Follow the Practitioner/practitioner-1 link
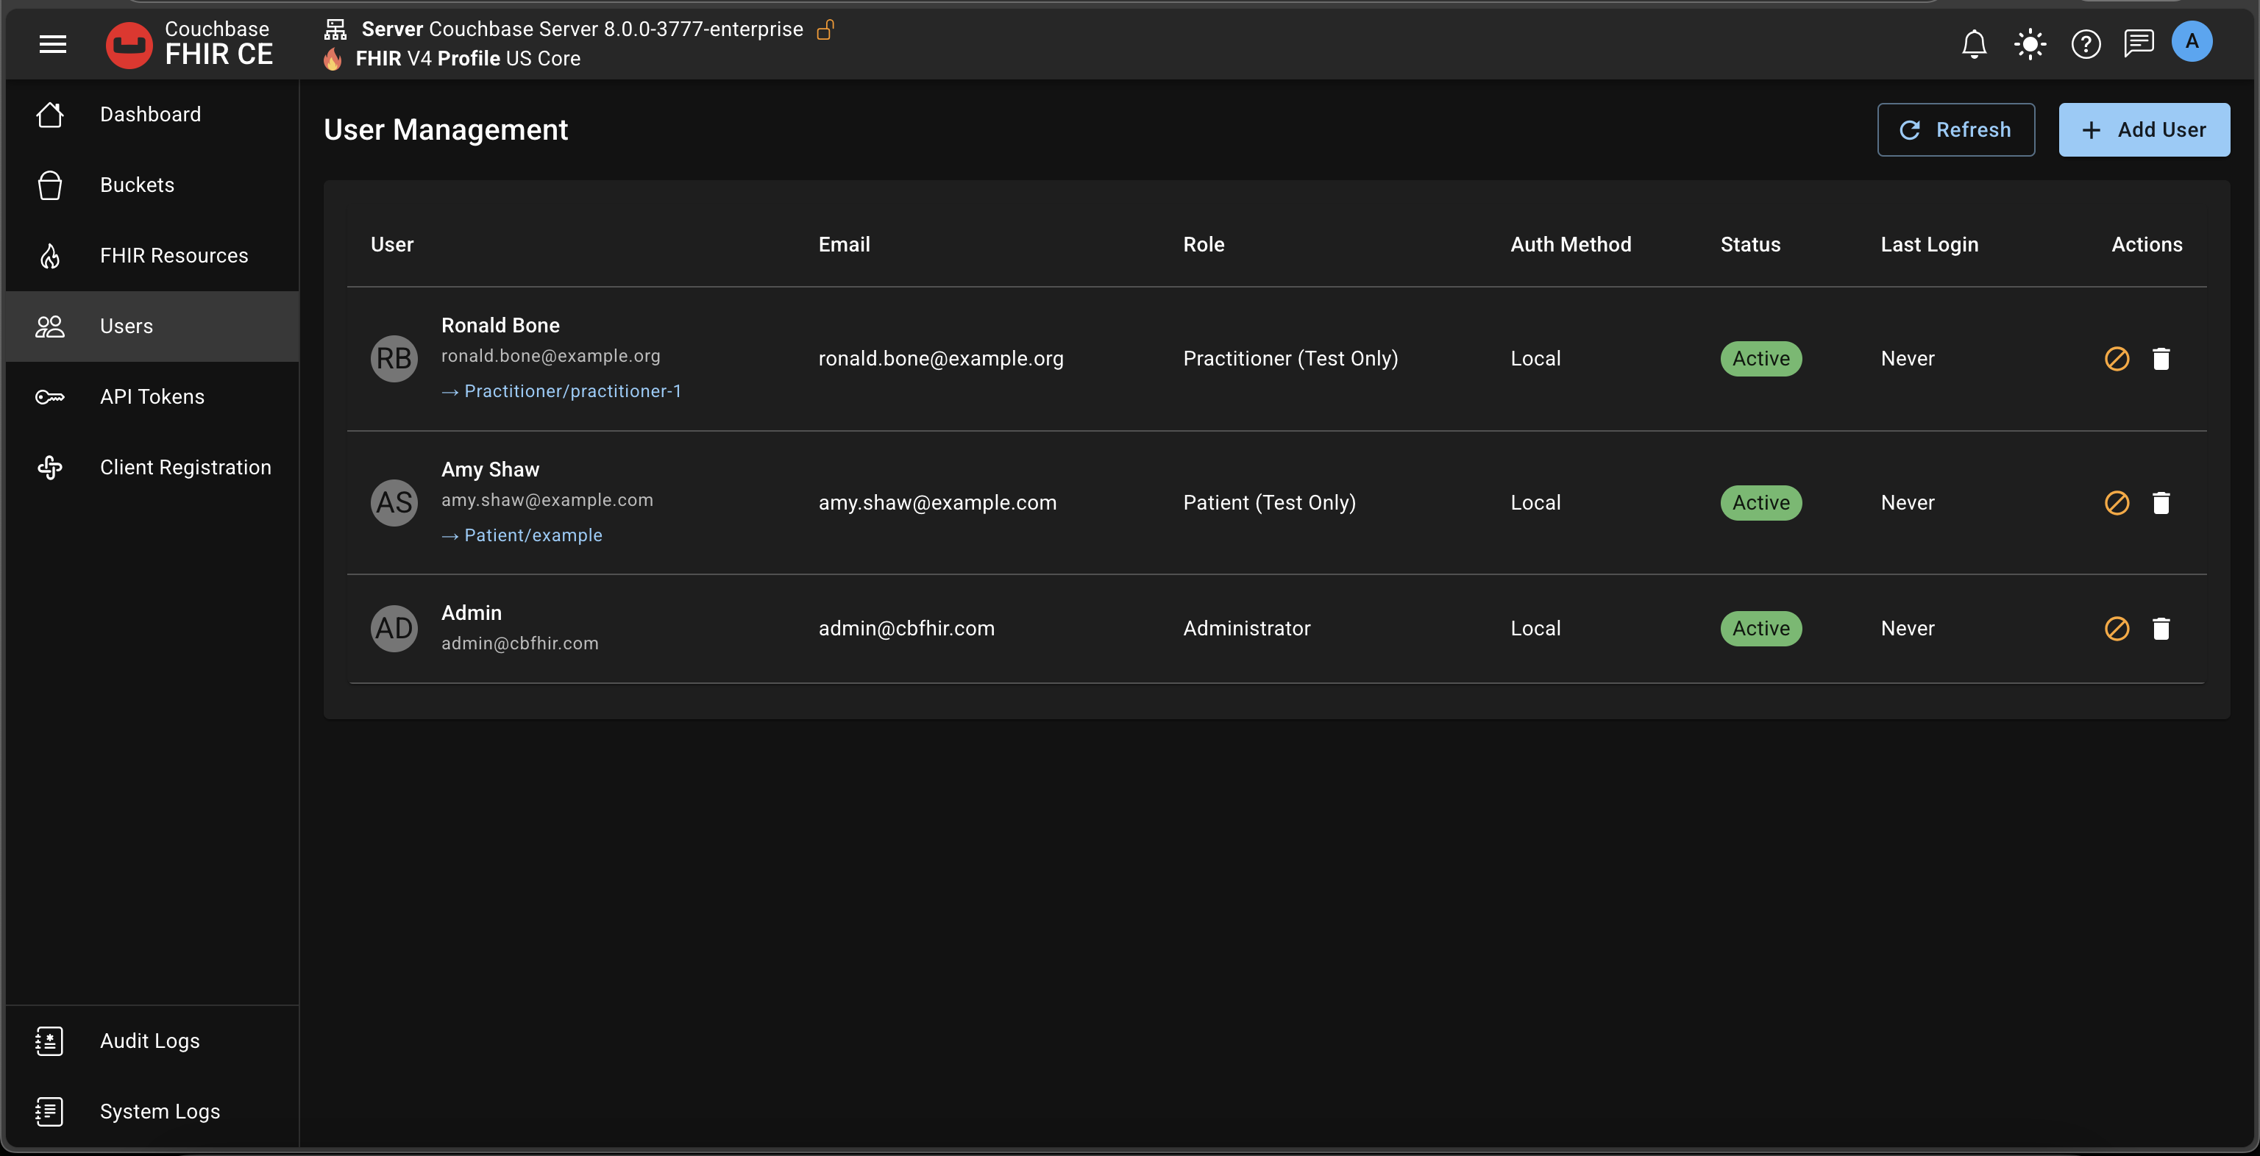Viewport: 2260px width, 1156px height. point(572,391)
